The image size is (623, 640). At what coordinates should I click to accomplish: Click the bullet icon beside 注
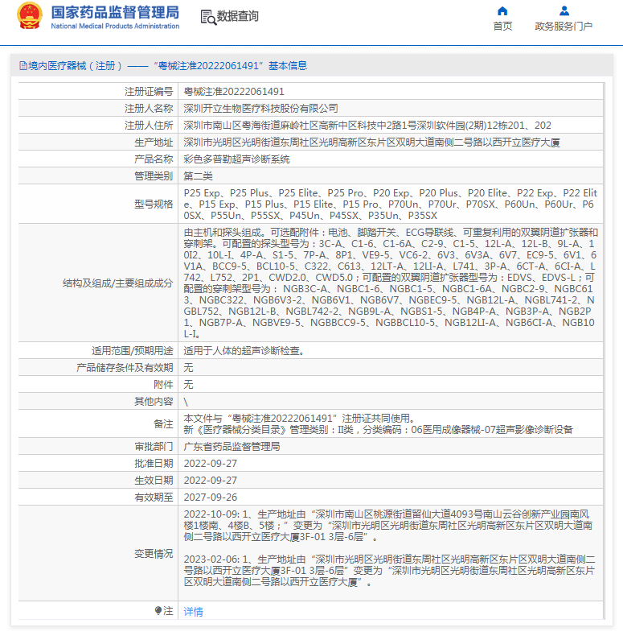(158, 610)
